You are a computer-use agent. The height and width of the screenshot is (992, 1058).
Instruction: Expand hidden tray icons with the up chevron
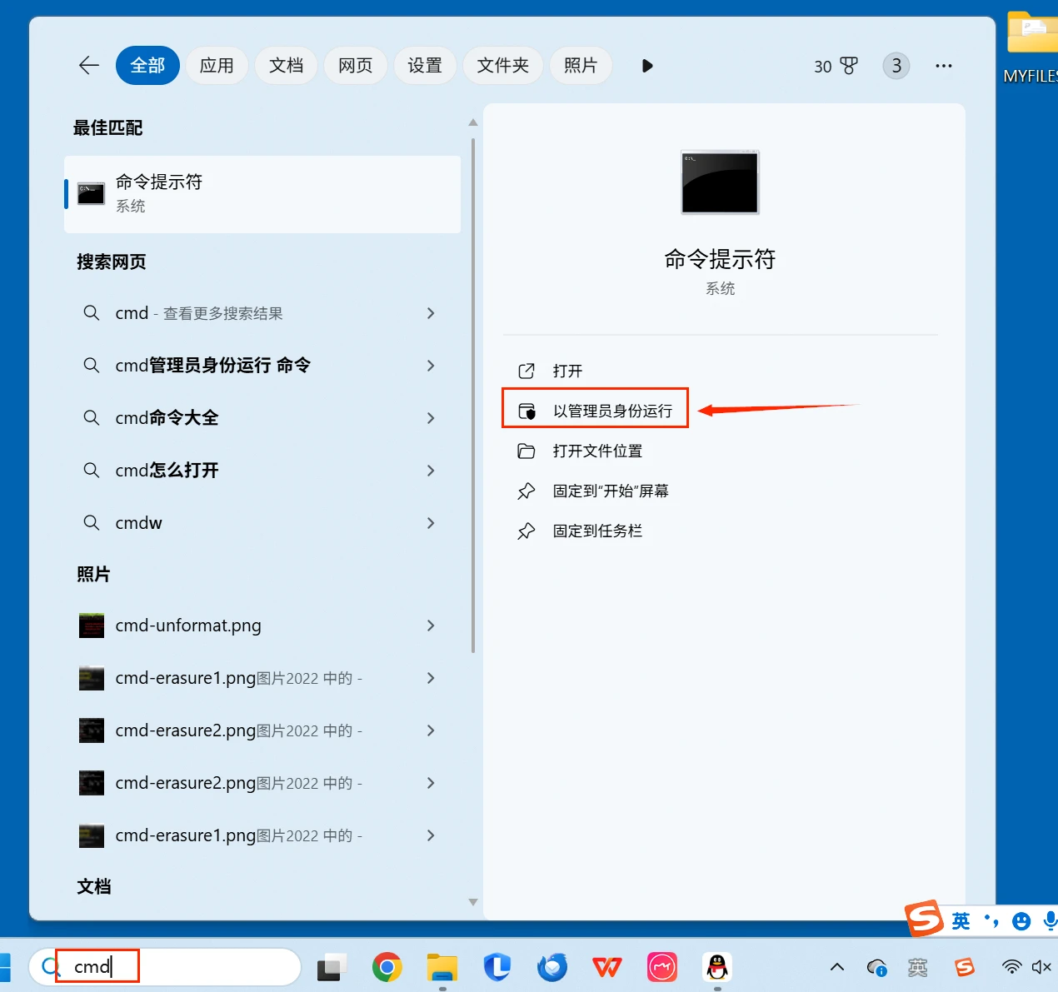tap(836, 967)
